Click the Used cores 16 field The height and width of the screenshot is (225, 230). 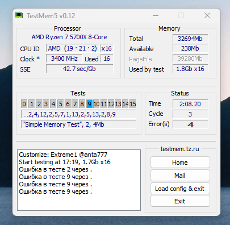tap(107, 59)
